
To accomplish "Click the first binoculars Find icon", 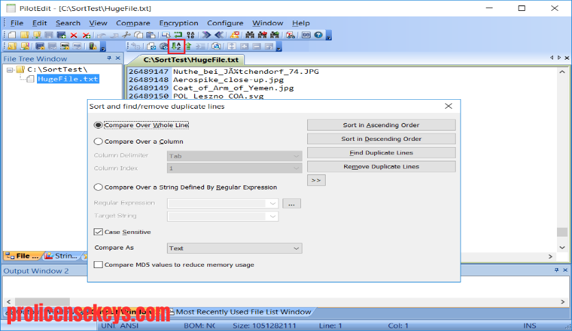I will pos(250,35).
